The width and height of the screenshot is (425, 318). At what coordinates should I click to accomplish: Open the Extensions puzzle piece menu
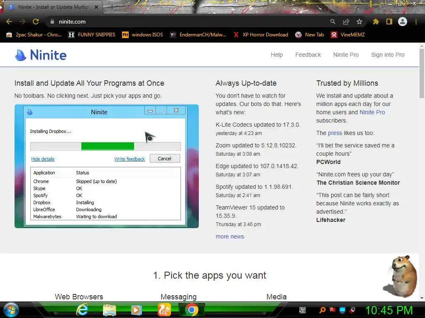coord(376,22)
